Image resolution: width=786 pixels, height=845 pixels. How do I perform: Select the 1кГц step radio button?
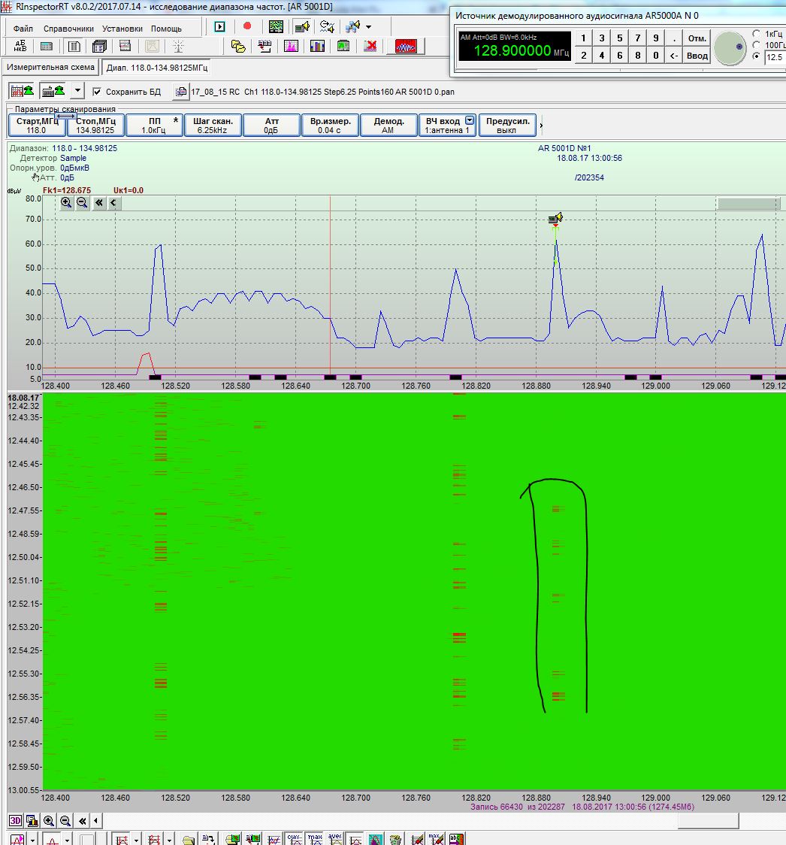tap(756, 34)
